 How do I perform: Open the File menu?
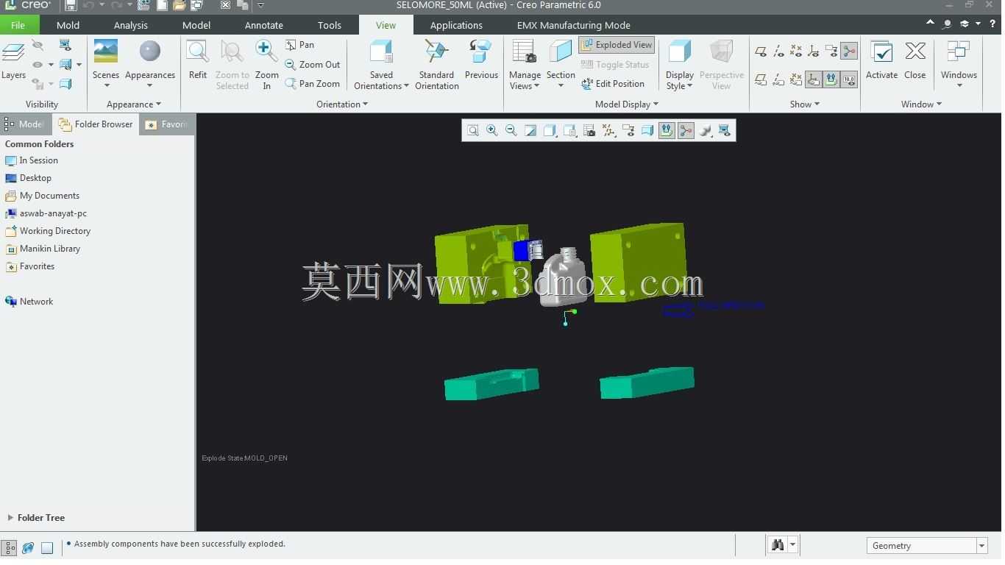[18, 25]
